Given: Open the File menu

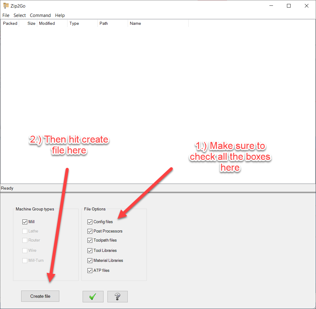Looking at the screenshot, I should 6,15.
